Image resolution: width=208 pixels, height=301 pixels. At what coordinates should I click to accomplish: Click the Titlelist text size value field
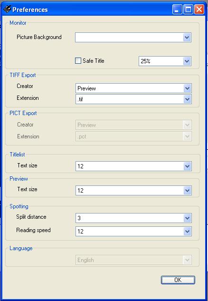coord(130,166)
